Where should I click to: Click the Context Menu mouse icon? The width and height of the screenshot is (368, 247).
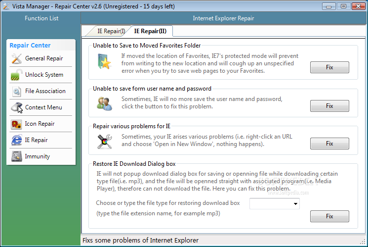tap(16, 107)
